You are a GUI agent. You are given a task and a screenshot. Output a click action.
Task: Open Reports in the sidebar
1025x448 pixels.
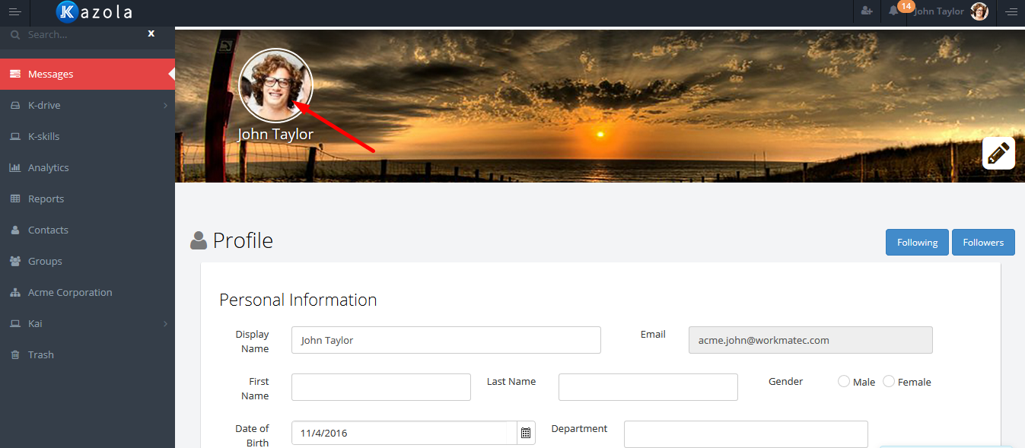(88, 199)
